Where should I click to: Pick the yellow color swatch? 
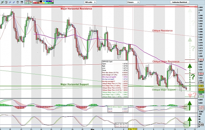(44, 3)
